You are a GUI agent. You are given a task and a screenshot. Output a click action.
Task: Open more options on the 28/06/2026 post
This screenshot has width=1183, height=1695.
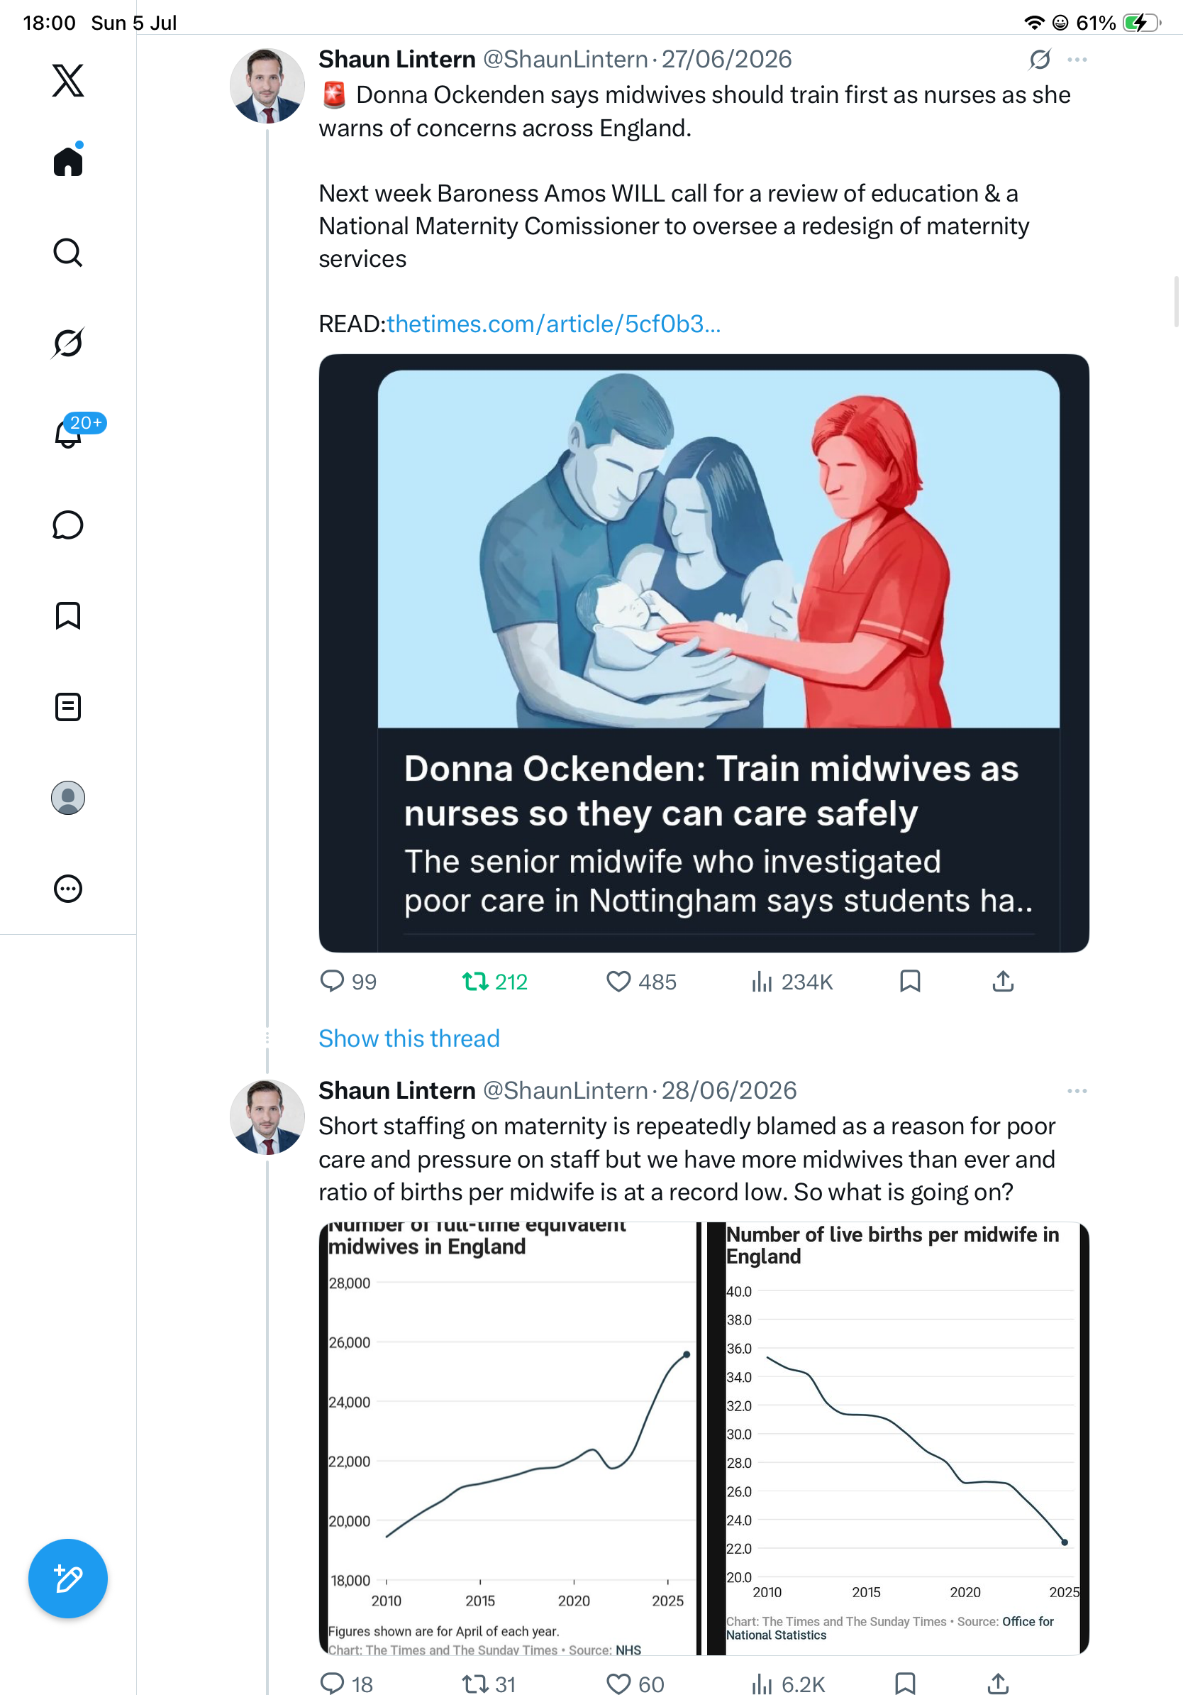tap(1077, 1091)
